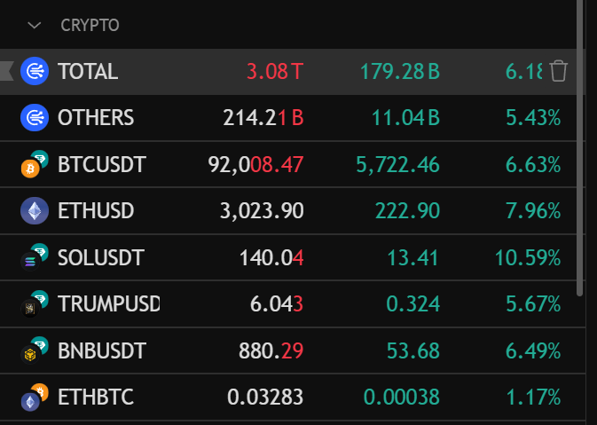Click OTHERS percent change 5.43%
This screenshot has width=597, height=425.
(x=532, y=117)
